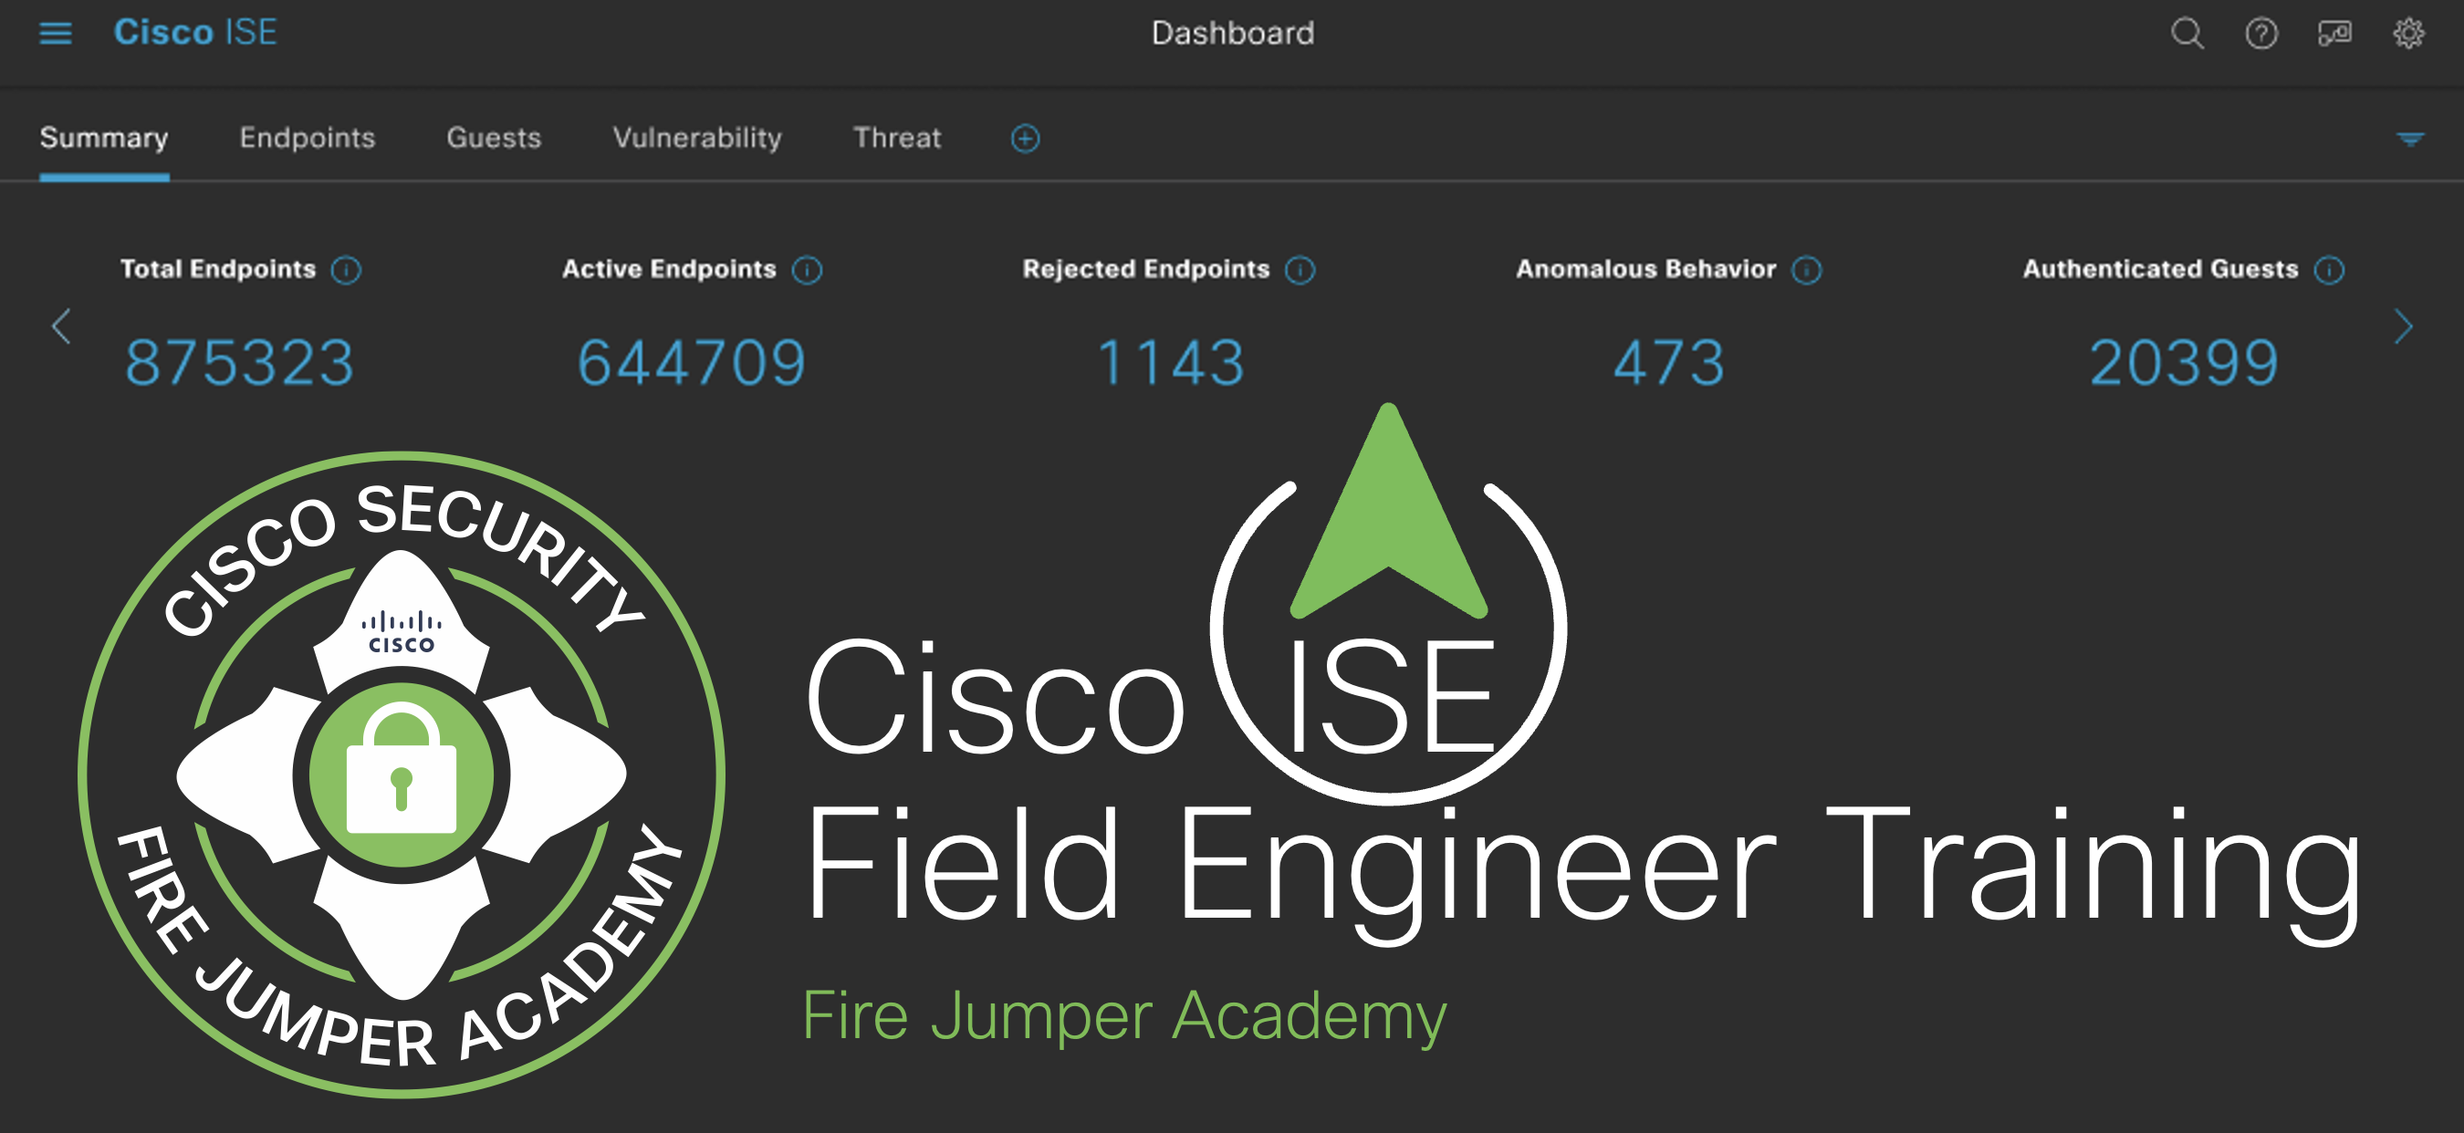Screen dimensions: 2464x1133
Task: Open the settings gear icon
Action: pos(2408,34)
